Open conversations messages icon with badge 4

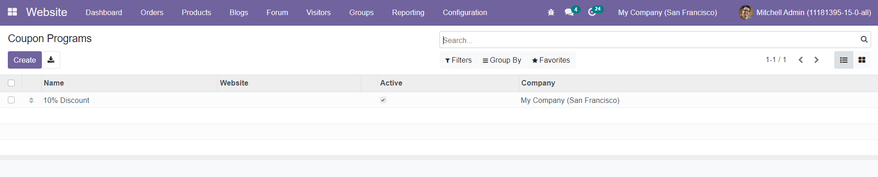(x=572, y=11)
